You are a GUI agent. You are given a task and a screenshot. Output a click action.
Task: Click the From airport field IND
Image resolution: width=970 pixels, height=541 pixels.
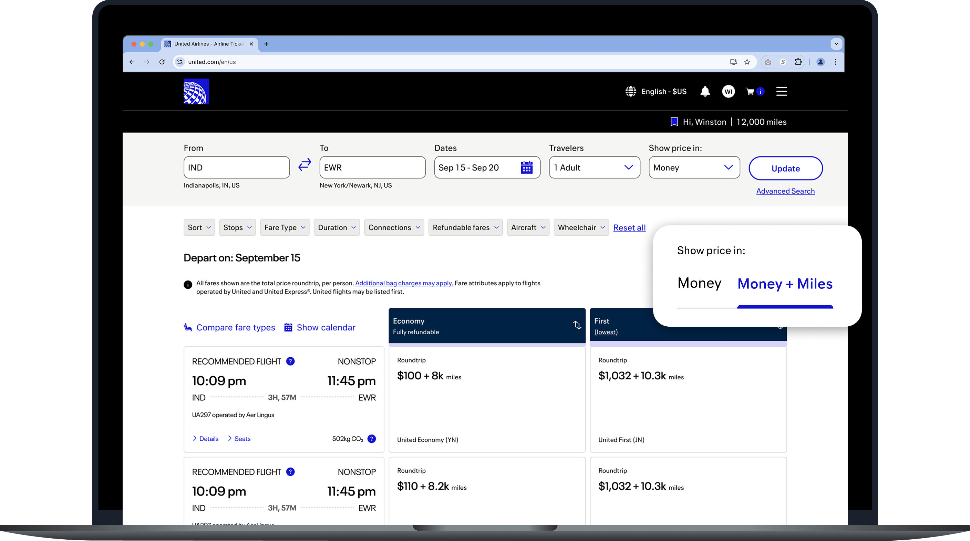point(237,167)
